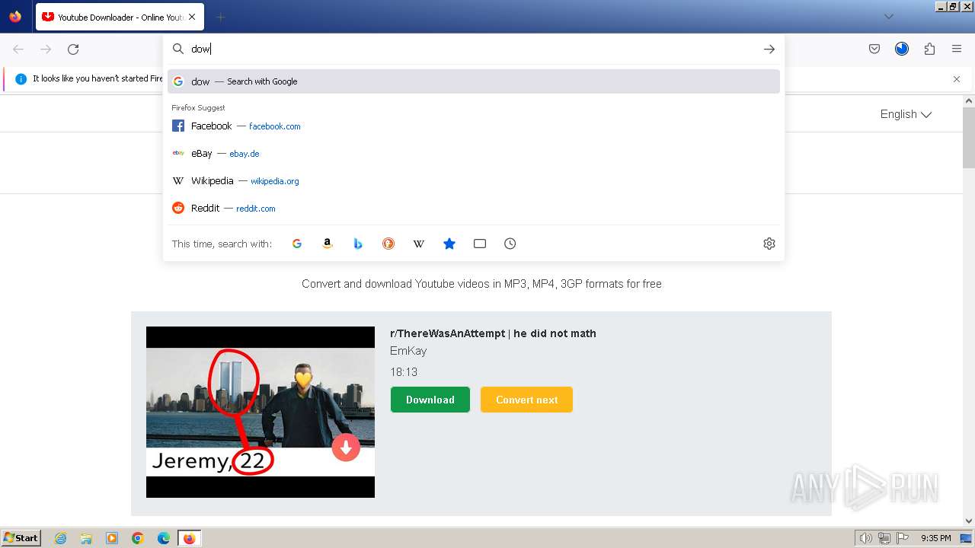
Task: Open the Windows Start menu
Action: coord(21,538)
